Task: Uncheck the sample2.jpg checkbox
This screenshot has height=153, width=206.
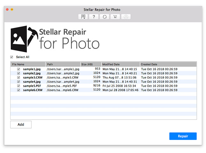Action: pos(19,73)
